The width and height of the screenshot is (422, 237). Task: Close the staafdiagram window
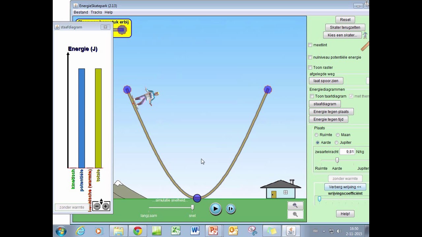105,27
